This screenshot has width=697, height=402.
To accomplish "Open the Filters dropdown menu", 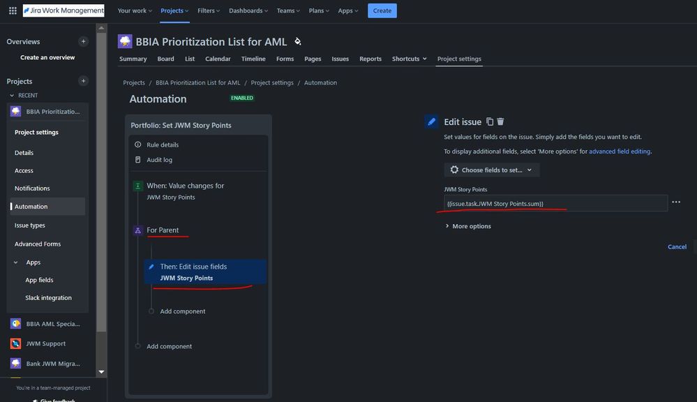I will coord(209,10).
